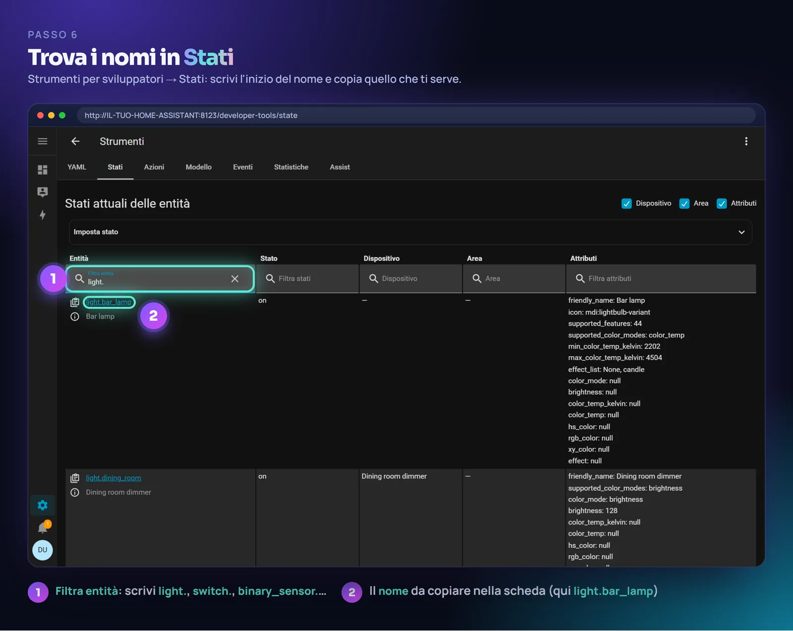The image size is (793, 631).
Task: Open the DU user profile avatar
Action: point(43,550)
